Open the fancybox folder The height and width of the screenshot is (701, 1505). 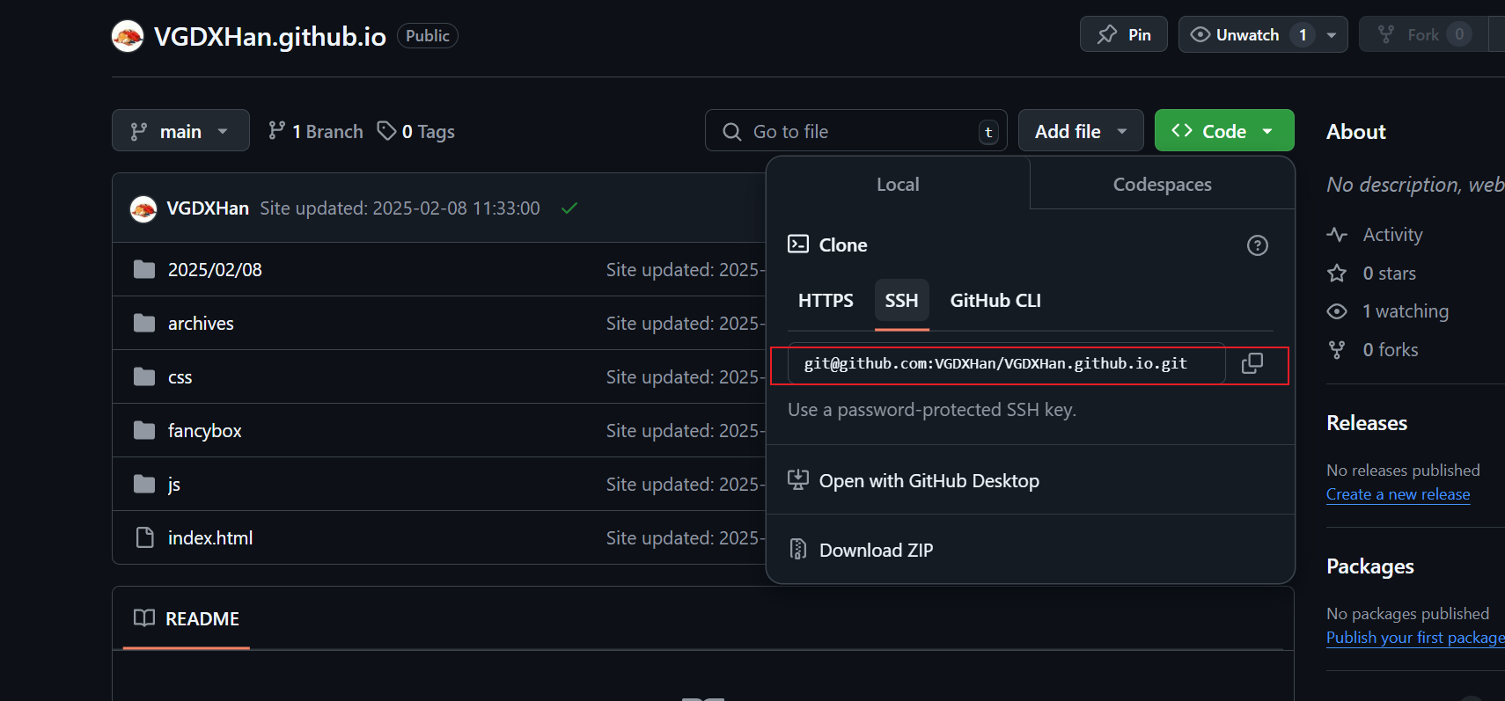(x=204, y=430)
